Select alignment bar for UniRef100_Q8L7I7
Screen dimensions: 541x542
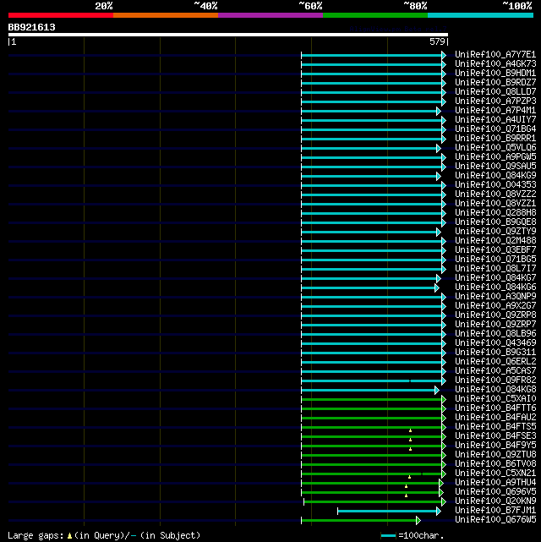pyautogui.click(x=374, y=269)
